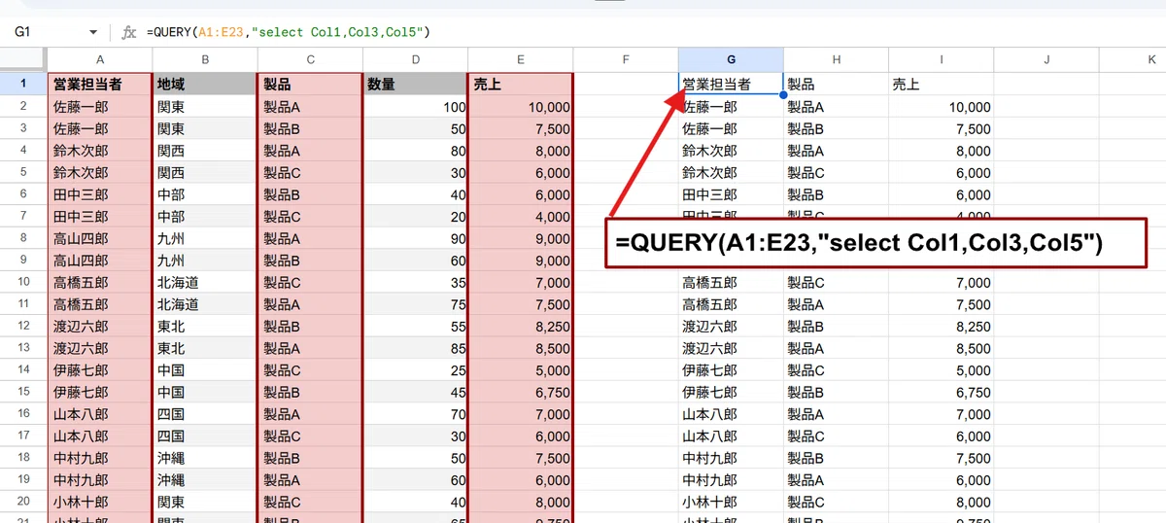Click the fx function icon in formula bar
Viewport: 1166px width, 523px height.
click(x=129, y=32)
